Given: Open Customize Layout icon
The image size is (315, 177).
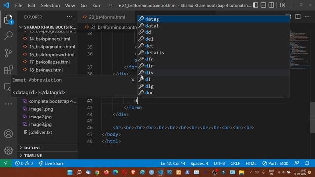Looking at the screenshot, I should (x=282, y=5).
